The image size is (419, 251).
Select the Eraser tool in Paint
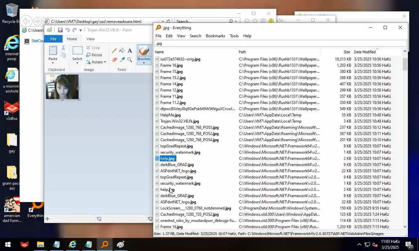pyautogui.click(x=114, y=60)
